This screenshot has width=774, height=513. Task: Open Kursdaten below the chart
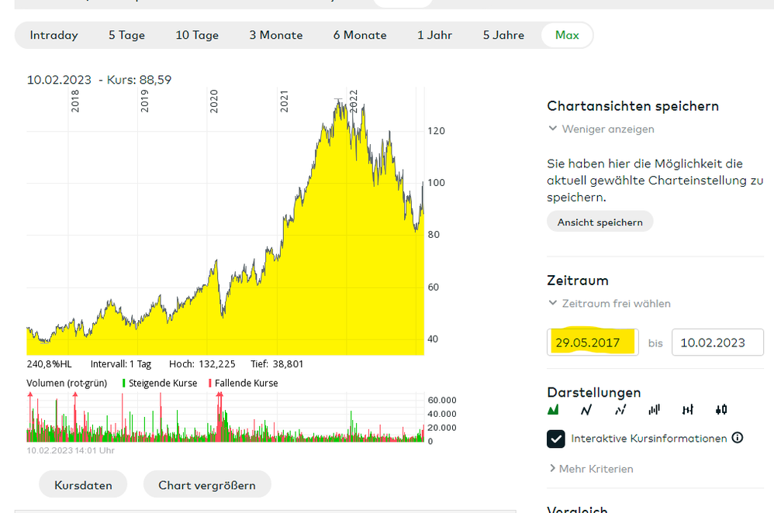point(83,485)
